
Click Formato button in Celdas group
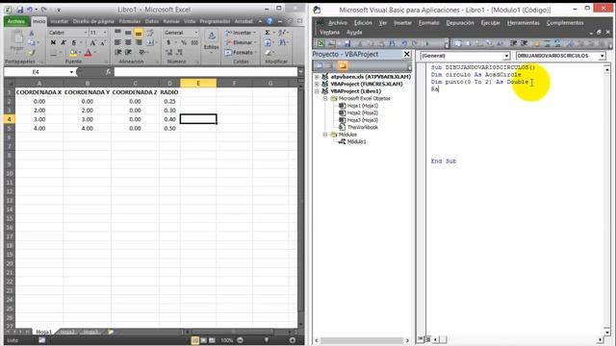[x=241, y=52]
